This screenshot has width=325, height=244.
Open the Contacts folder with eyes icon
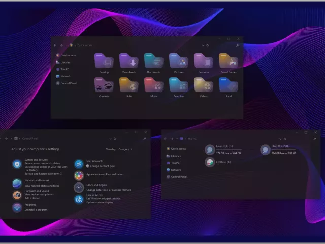coord(104,85)
